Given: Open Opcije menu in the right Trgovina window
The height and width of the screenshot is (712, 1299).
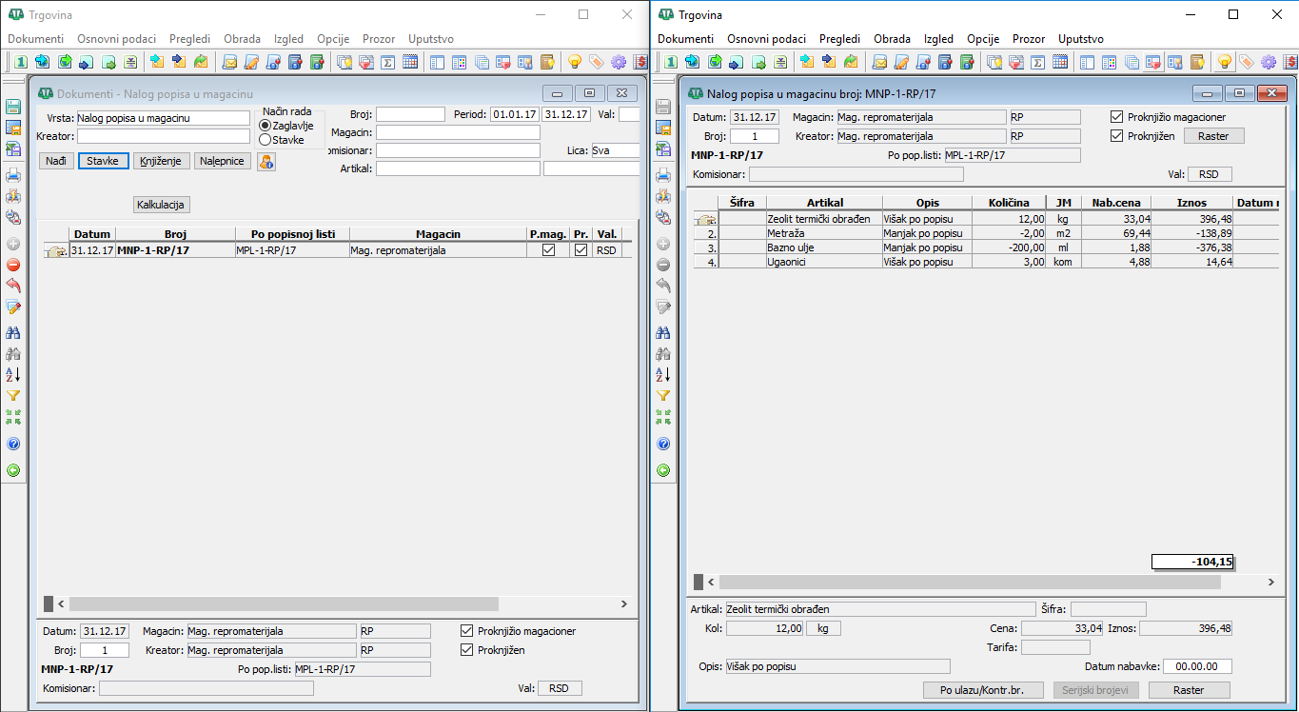Looking at the screenshot, I should (x=982, y=39).
